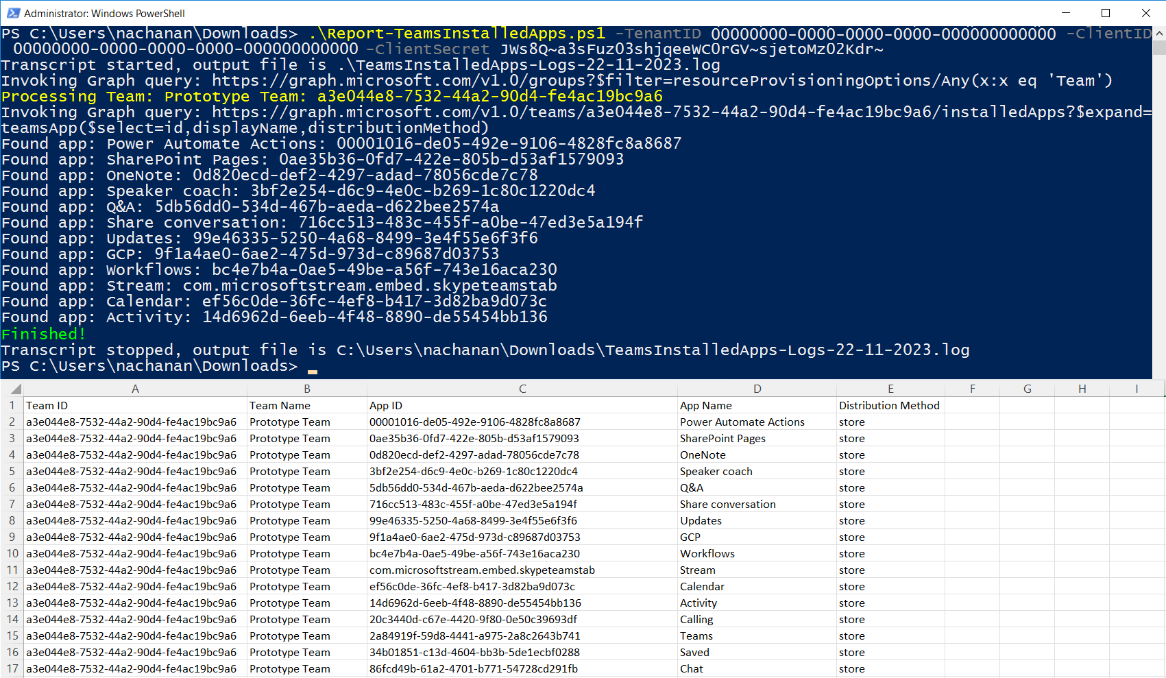Screen dimensions: 1166x678
Task: Click the green 'Finished!' line in PowerShell
Action: tap(43, 334)
